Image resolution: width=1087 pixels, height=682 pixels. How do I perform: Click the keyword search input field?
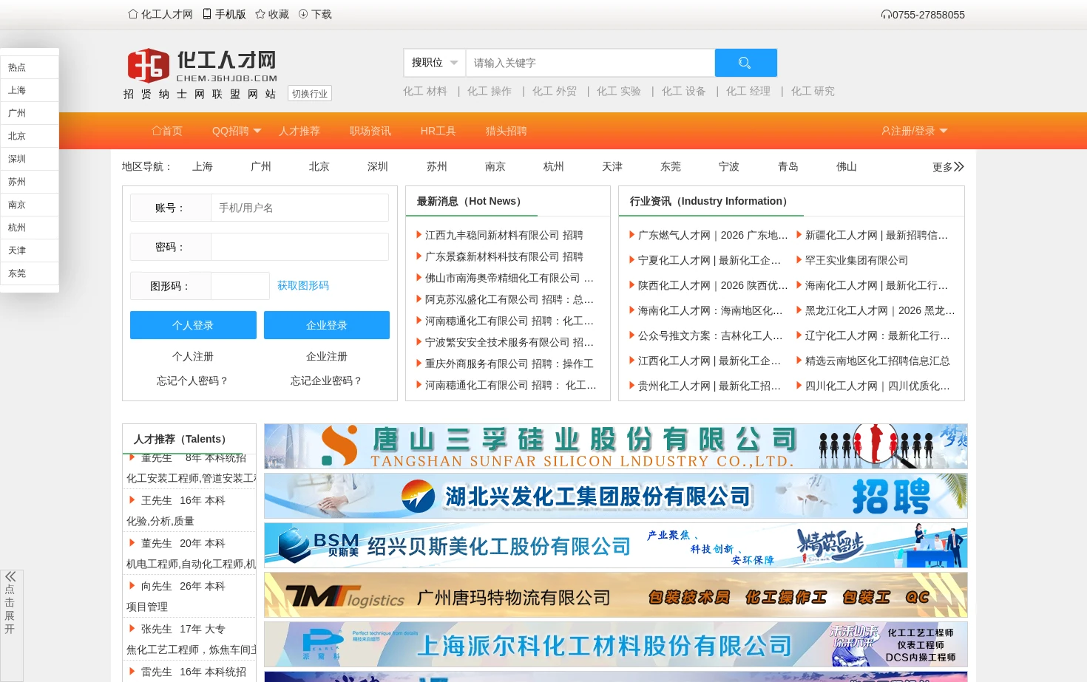(x=590, y=63)
